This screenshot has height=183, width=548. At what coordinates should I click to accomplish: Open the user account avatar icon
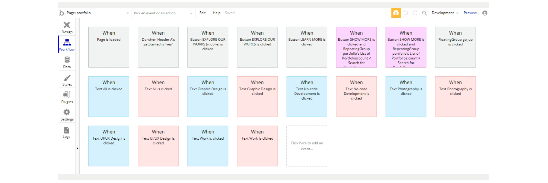(485, 13)
